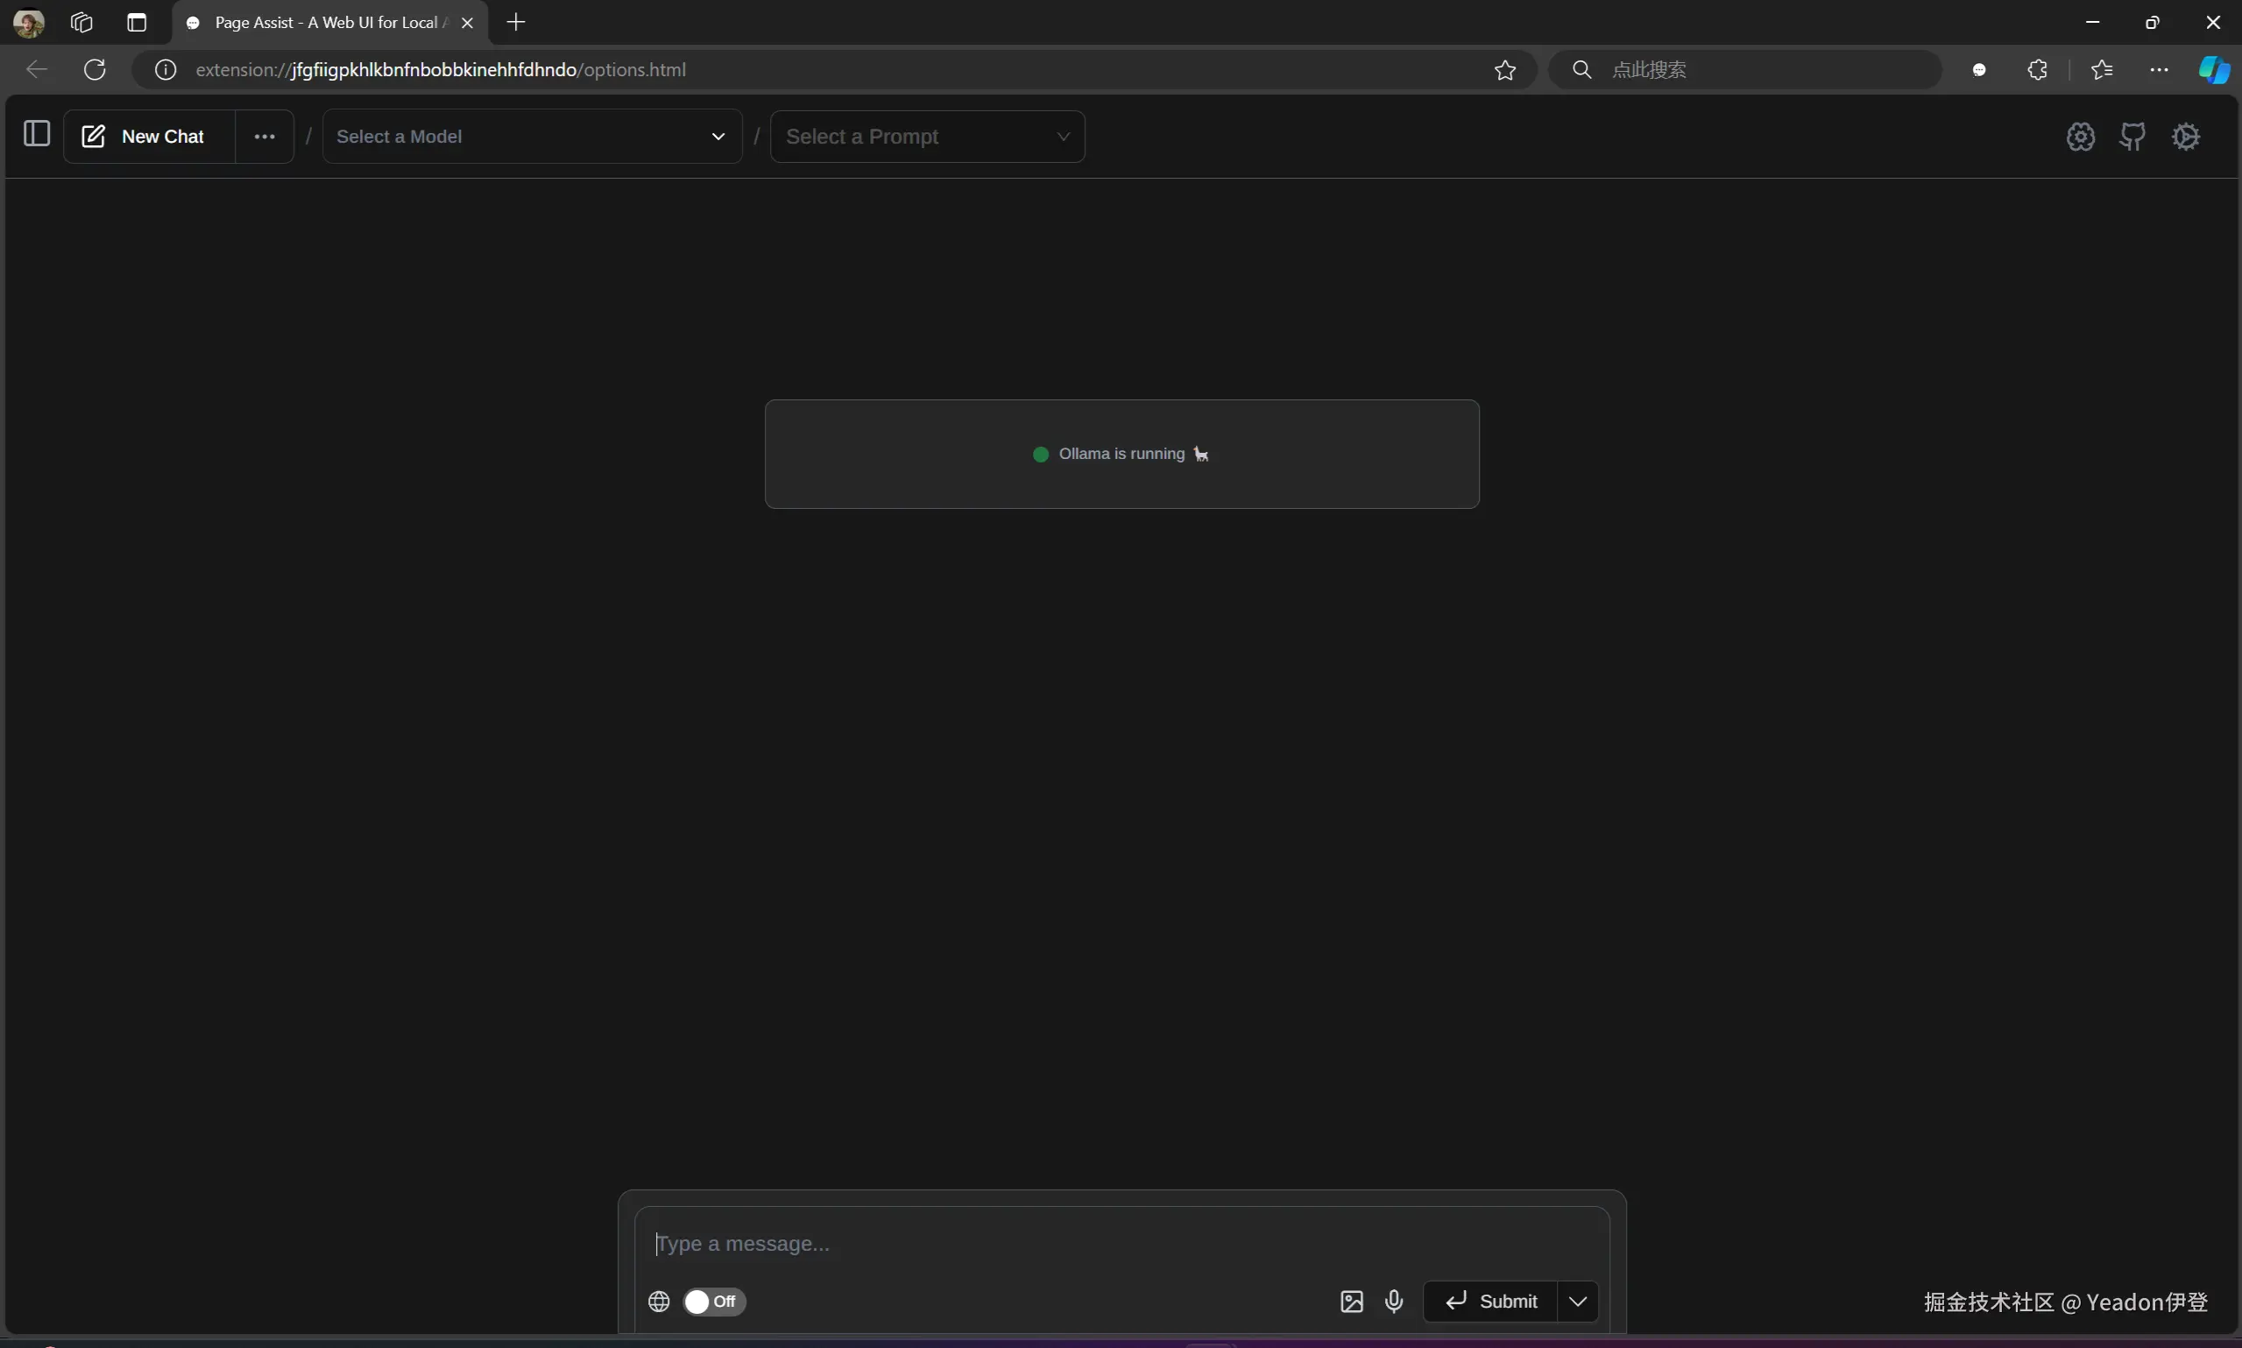
Task: Click the globe web search icon
Action: [659, 1301]
